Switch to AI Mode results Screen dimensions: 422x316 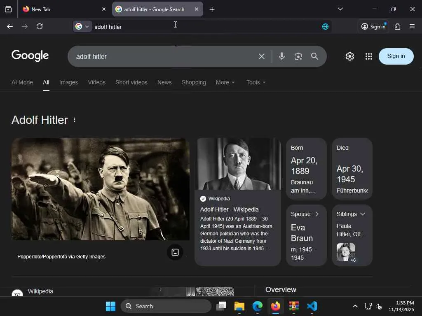click(22, 82)
